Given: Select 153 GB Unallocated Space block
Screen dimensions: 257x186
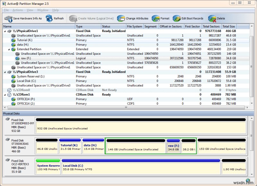Looking at the screenshot, I should pos(222,146).
